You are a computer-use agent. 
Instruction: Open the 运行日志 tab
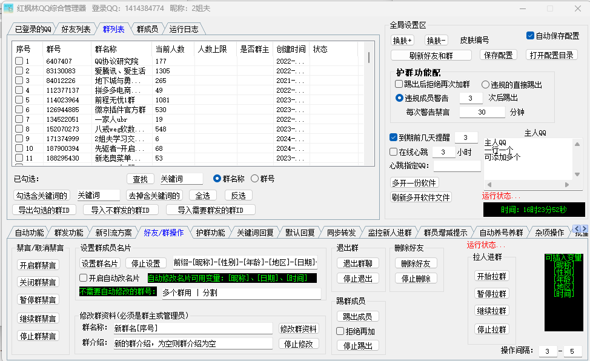pyautogui.click(x=183, y=29)
